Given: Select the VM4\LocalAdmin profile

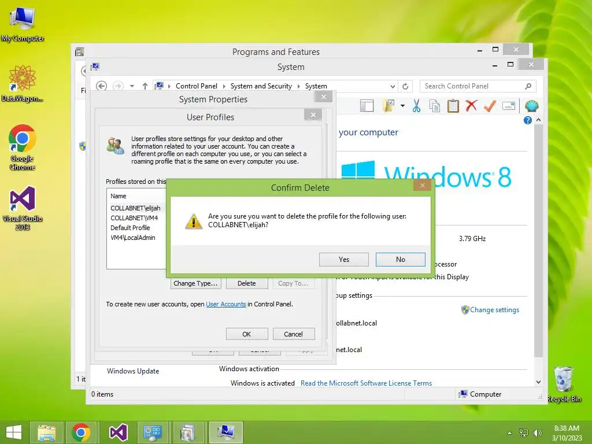Looking at the screenshot, I should click(x=133, y=238).
